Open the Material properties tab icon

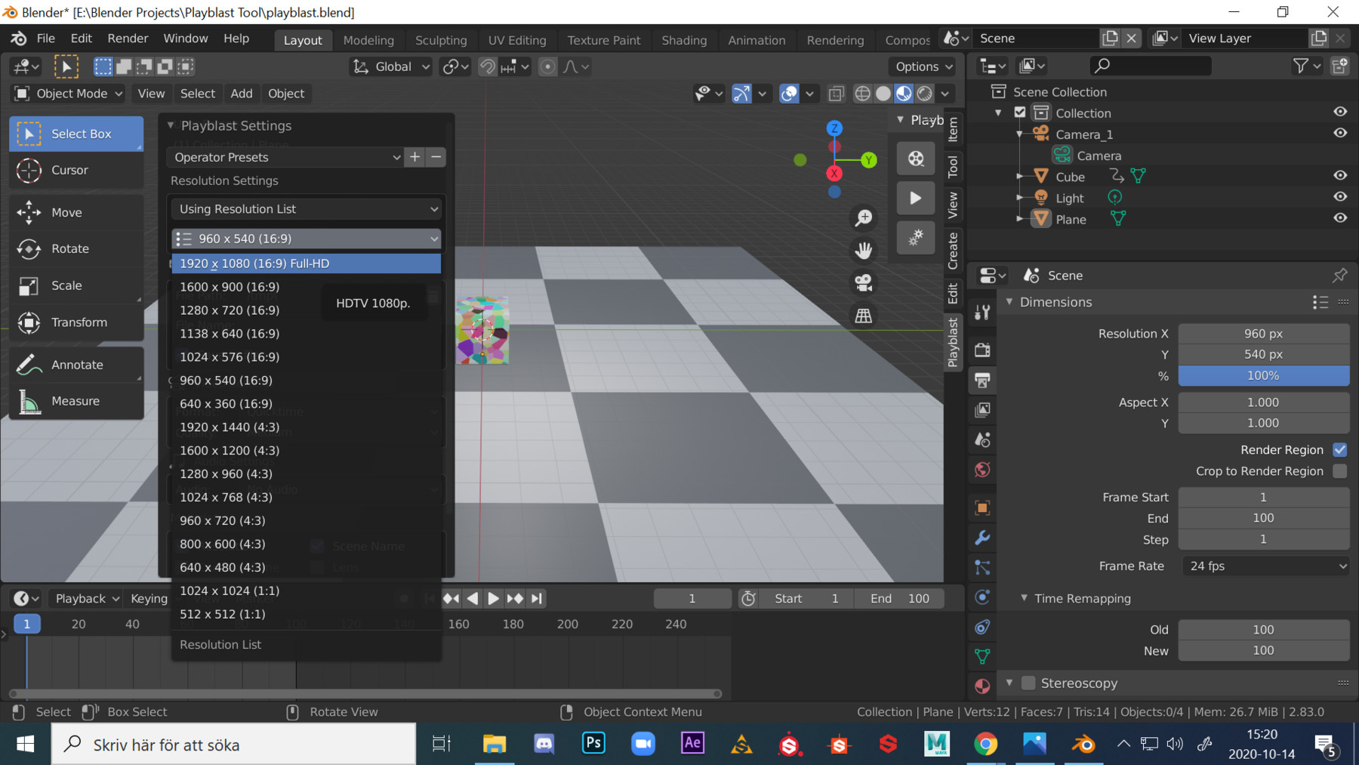pyautogui.click(x=982, y=686)
